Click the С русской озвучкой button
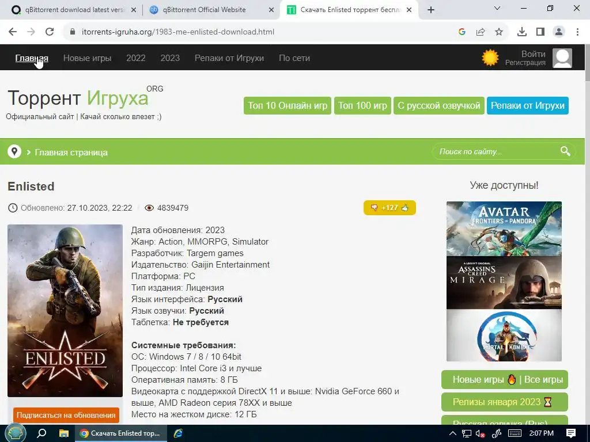The width and height of the screenshot is (590, 442). click(x=438, y=106)
